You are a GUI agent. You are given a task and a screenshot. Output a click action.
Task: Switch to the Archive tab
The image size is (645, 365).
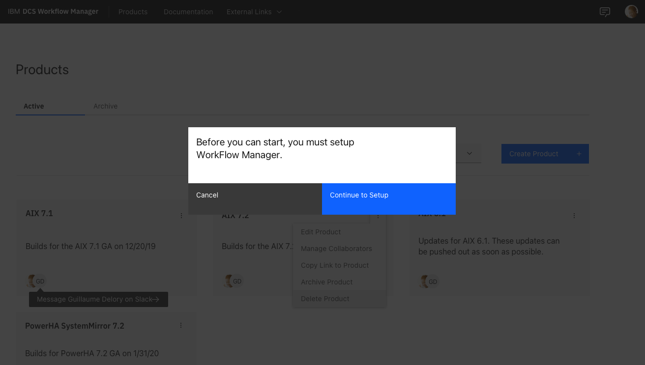point(105,106)
